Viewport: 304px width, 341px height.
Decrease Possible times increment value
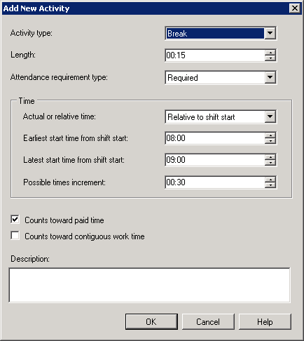pos(270,185)
